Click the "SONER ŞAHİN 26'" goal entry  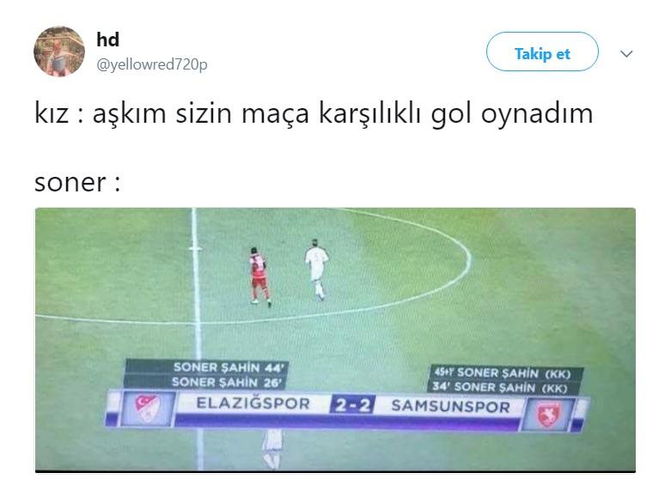pos(227,382)
